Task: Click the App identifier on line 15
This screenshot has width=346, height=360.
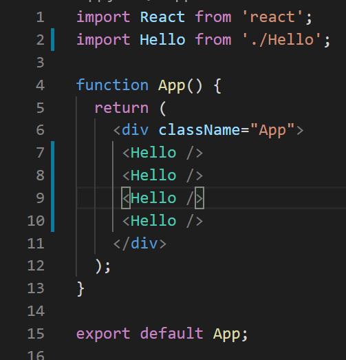Action: (227, 335)
